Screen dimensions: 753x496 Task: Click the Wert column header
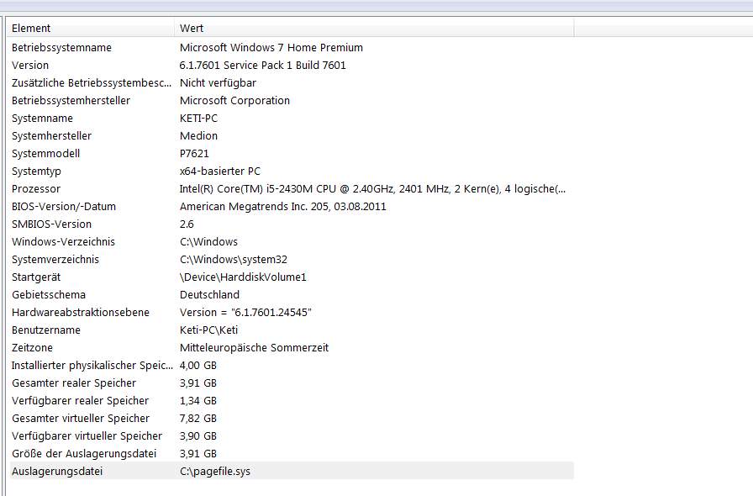375,28
